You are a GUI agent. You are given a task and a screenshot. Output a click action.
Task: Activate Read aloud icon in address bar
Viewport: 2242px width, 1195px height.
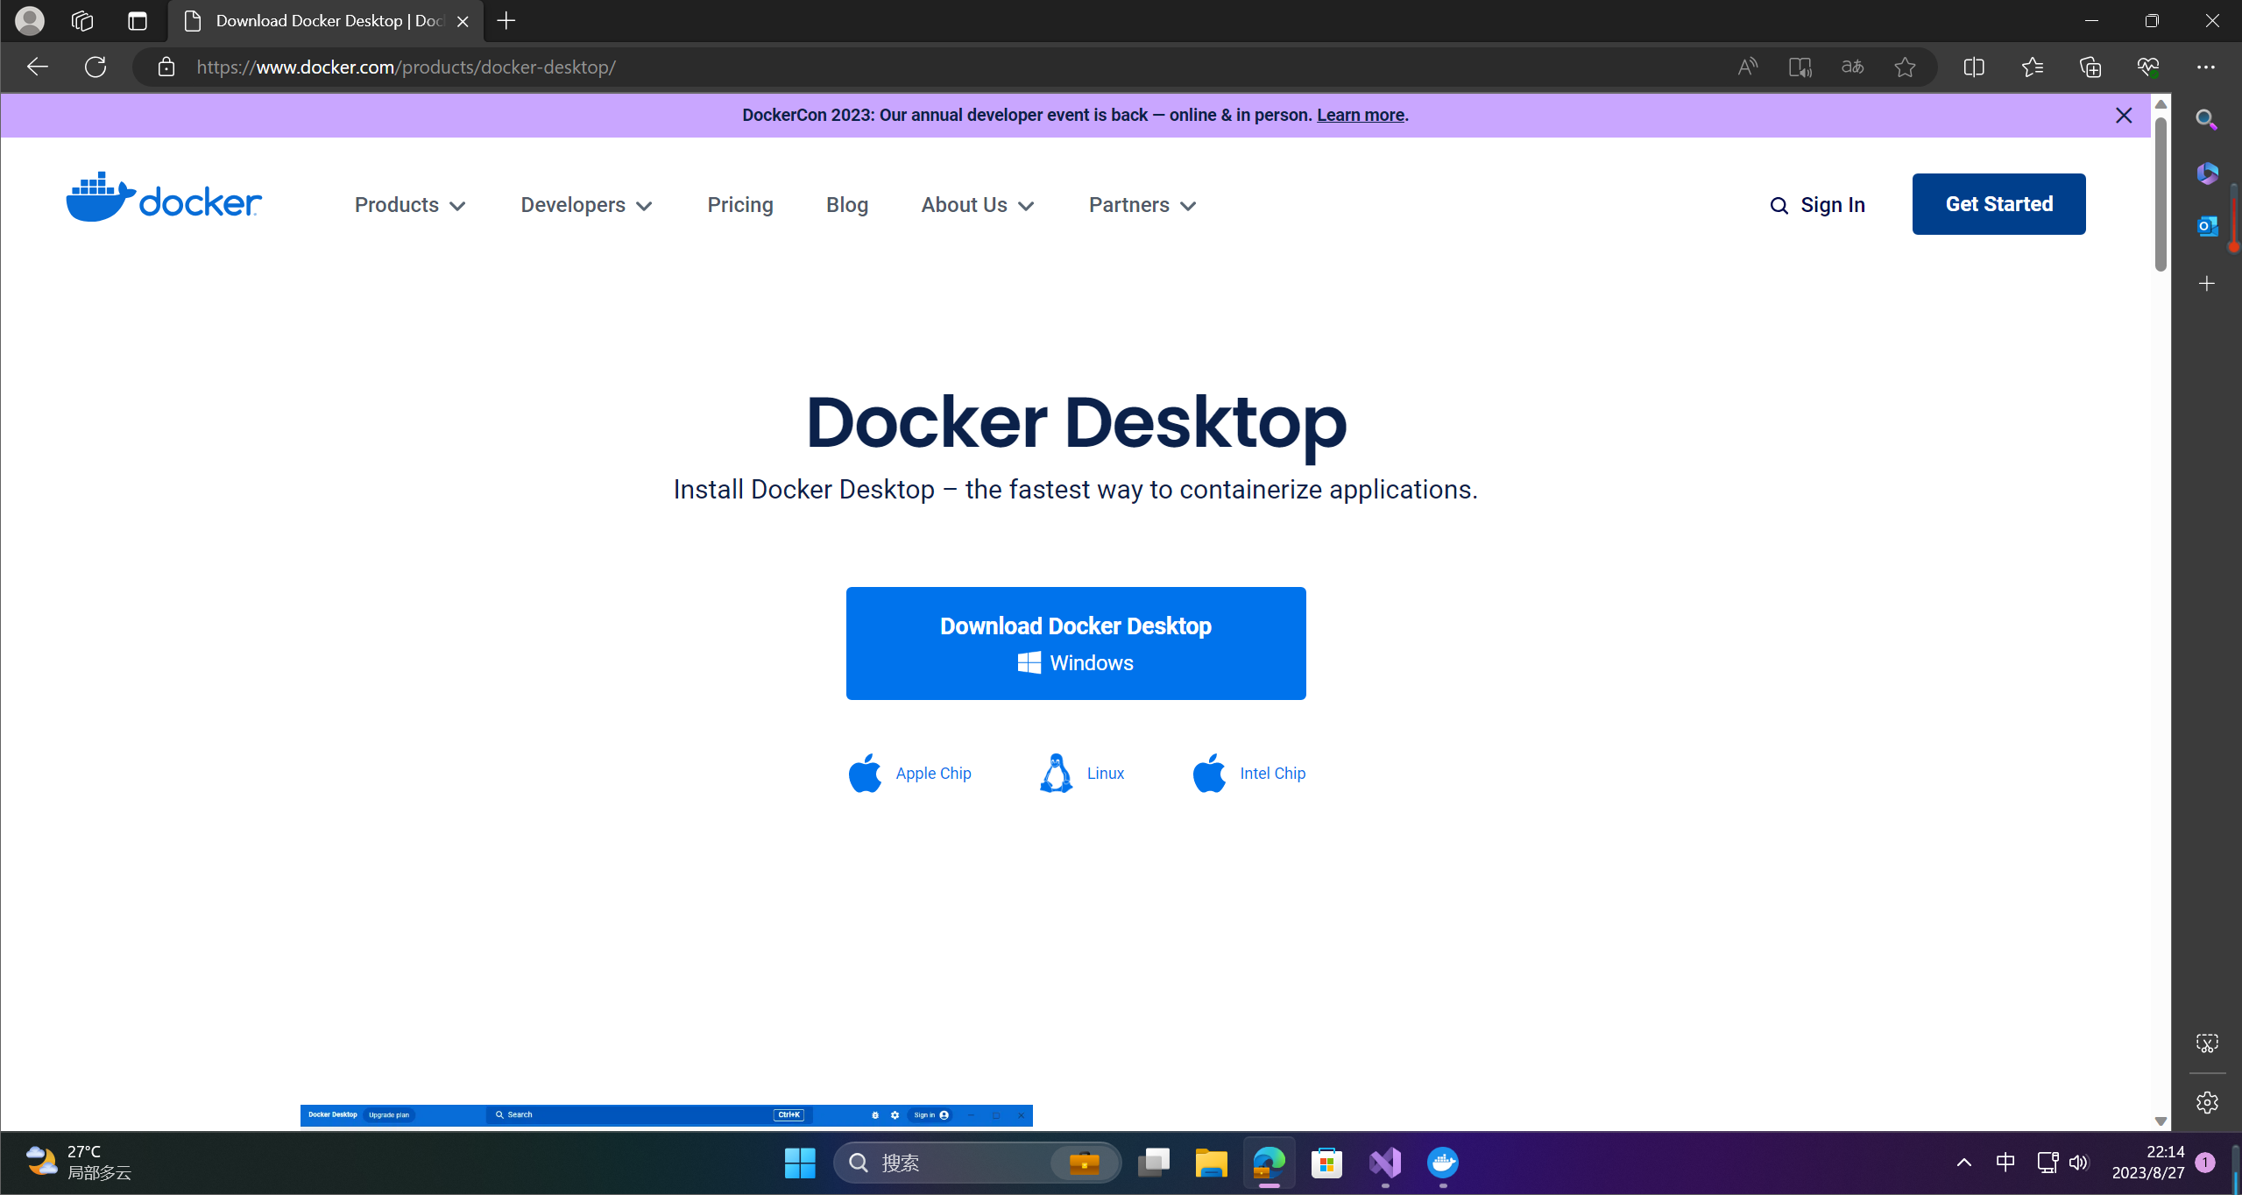(x=1747, y=67)
